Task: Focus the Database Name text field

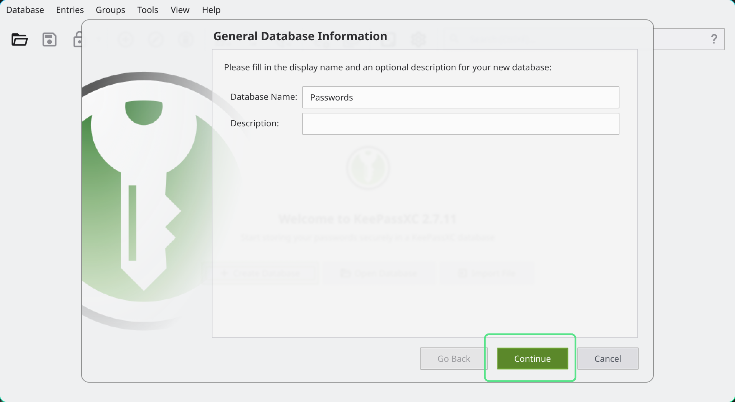Action: point(460,97)
